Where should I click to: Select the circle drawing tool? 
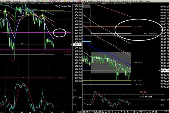52,1
